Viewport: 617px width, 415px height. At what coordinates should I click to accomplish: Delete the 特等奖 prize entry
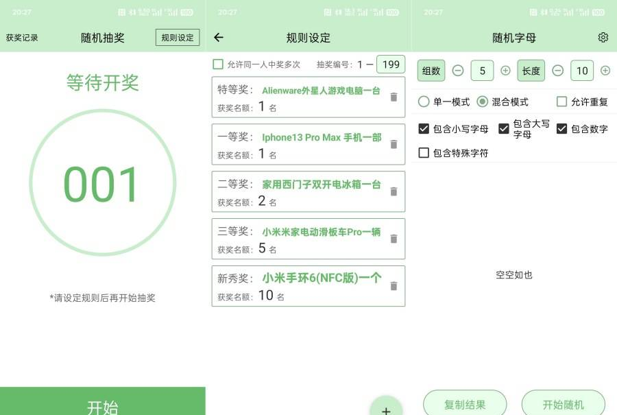tap(394, 97)
